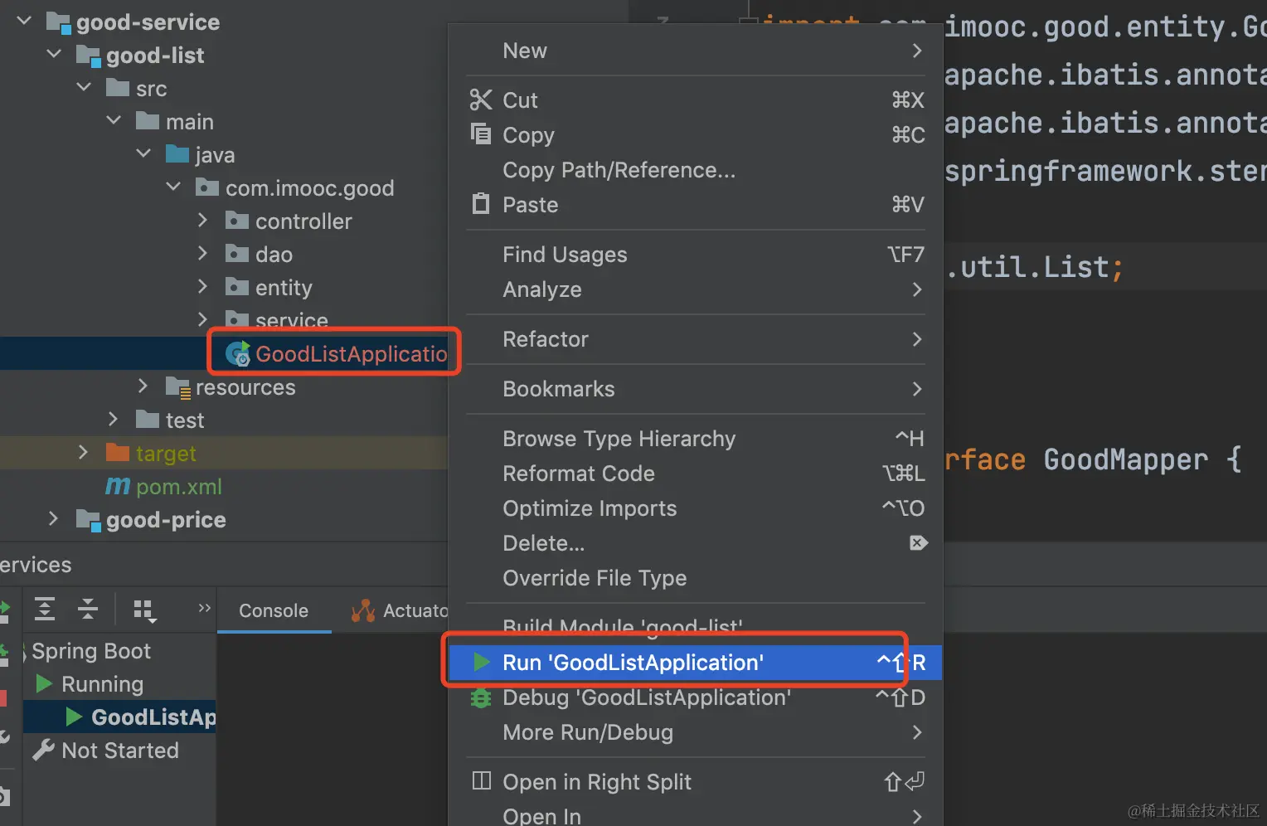Click the Group By icon in Services toolbar
Image resolution: width=1267 pixels, height=826 pixels.
[x=145, y=610]
